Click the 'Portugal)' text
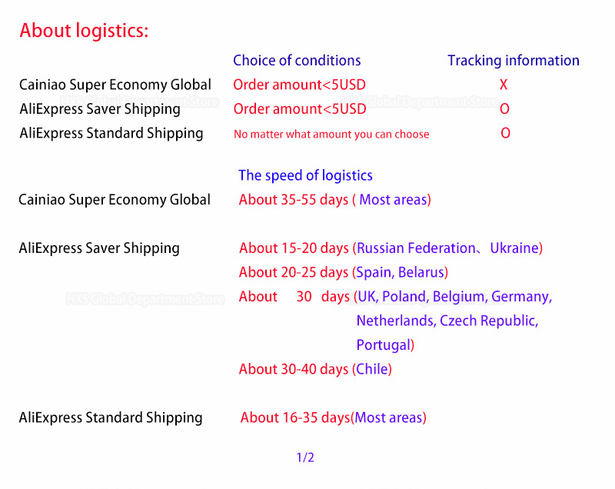 [385, 345]
